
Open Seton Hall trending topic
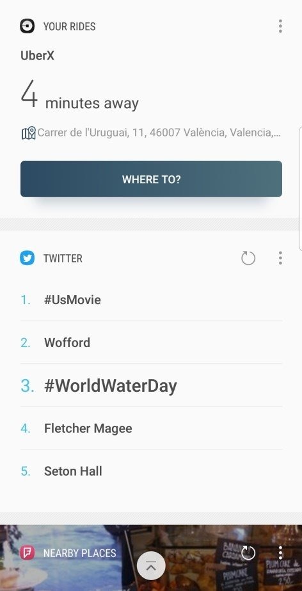pyautogui.click(x=151, y=471)
